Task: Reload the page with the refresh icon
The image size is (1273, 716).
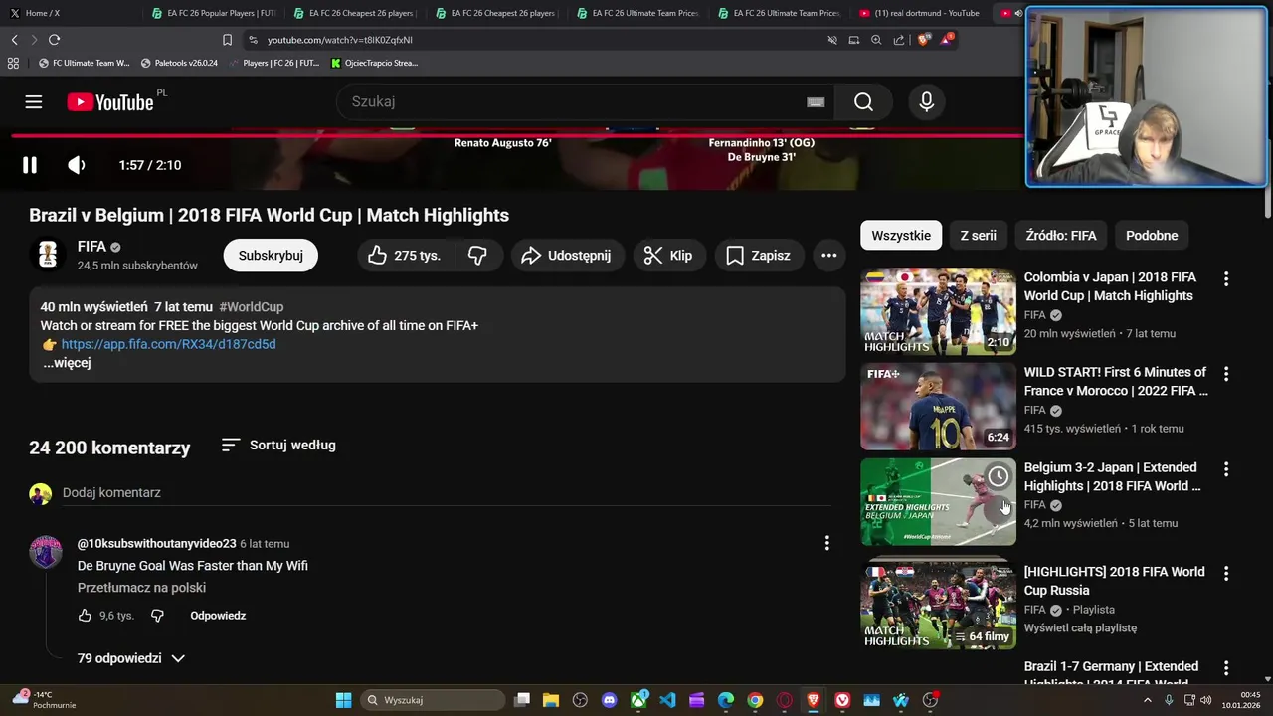Action: (x=54, y=40)
